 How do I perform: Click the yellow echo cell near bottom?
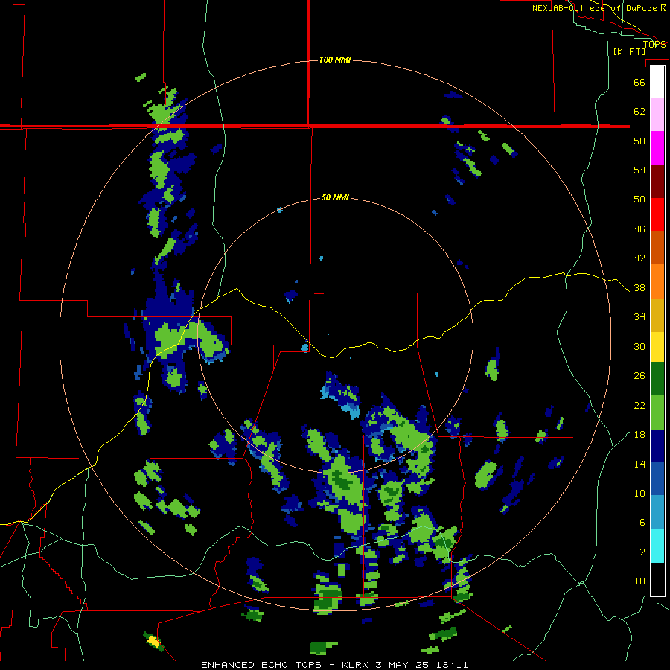pos(153,642)
